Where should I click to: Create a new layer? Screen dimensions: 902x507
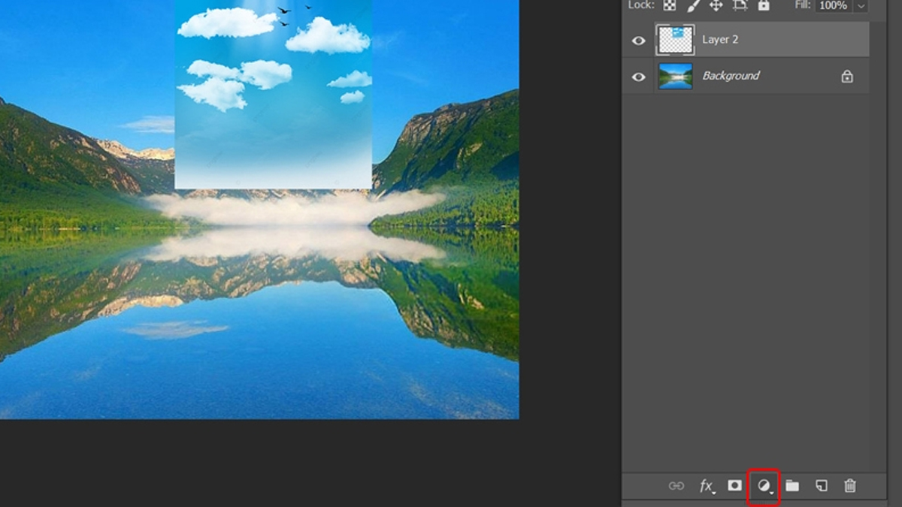(x=822, y=486)
